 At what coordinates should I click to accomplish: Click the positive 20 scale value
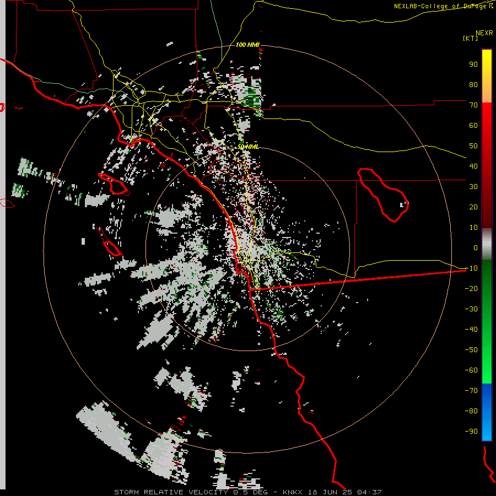(473, 207)
